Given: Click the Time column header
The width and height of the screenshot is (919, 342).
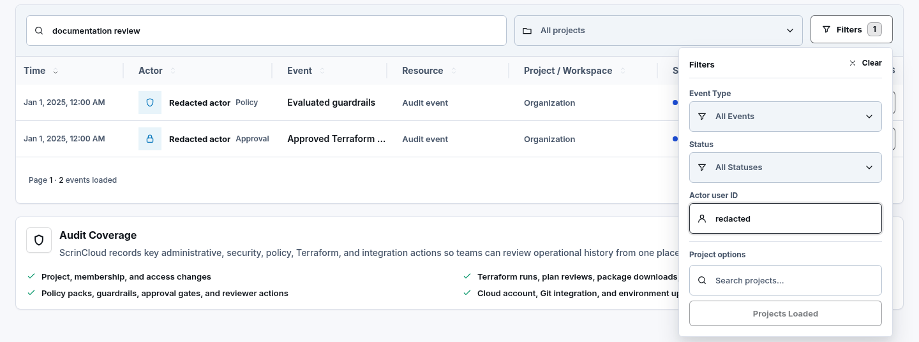Looking at the screenshot, I should [x=34, y=71].
